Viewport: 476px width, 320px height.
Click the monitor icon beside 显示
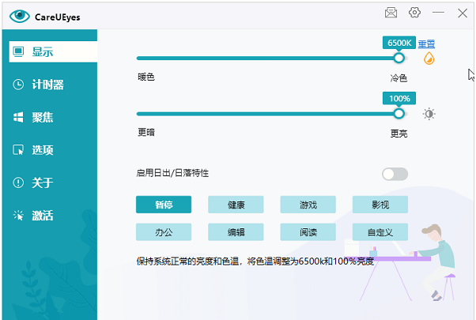click(x=18, y=52)
